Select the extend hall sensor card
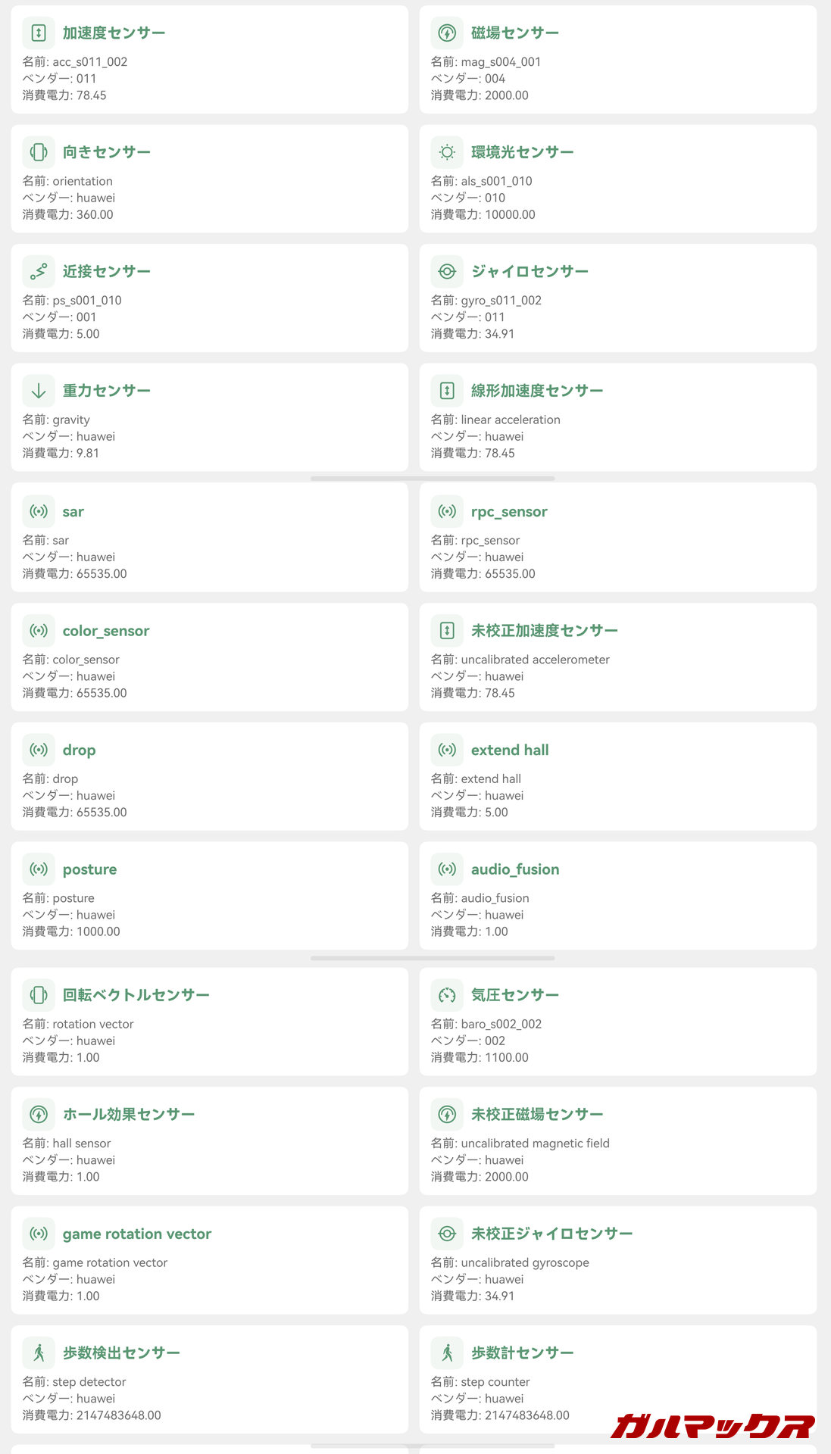Screen dimensions: 831x1454 618,776
